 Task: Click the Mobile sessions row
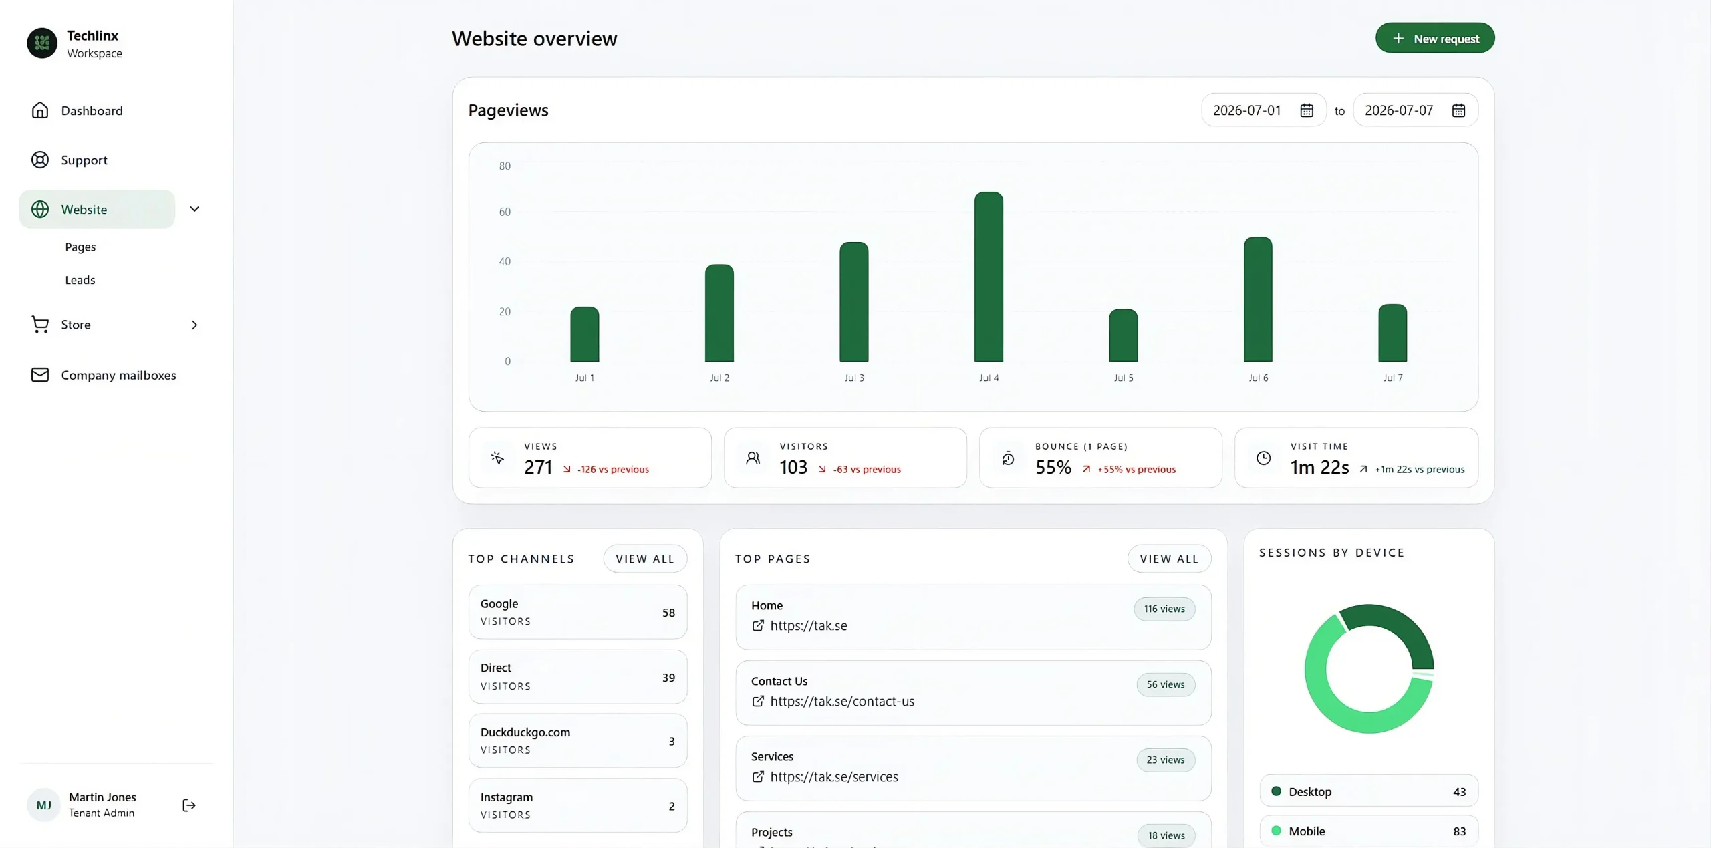(1369, 831)
